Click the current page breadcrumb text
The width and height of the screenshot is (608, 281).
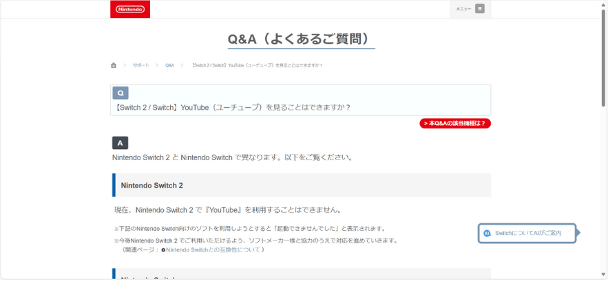(x=257, y=65)
